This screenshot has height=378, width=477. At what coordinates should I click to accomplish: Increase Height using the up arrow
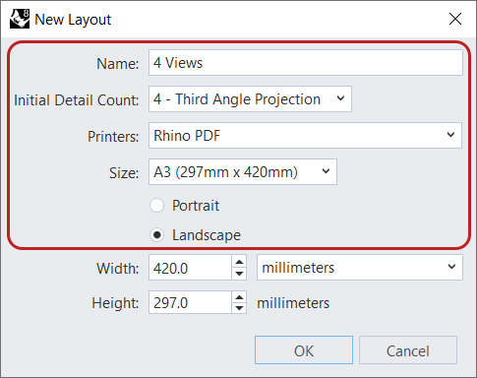(x=239, y=297)
